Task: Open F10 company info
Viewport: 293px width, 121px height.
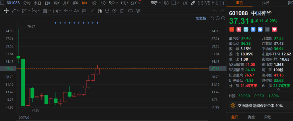Action: click(215, 3)
